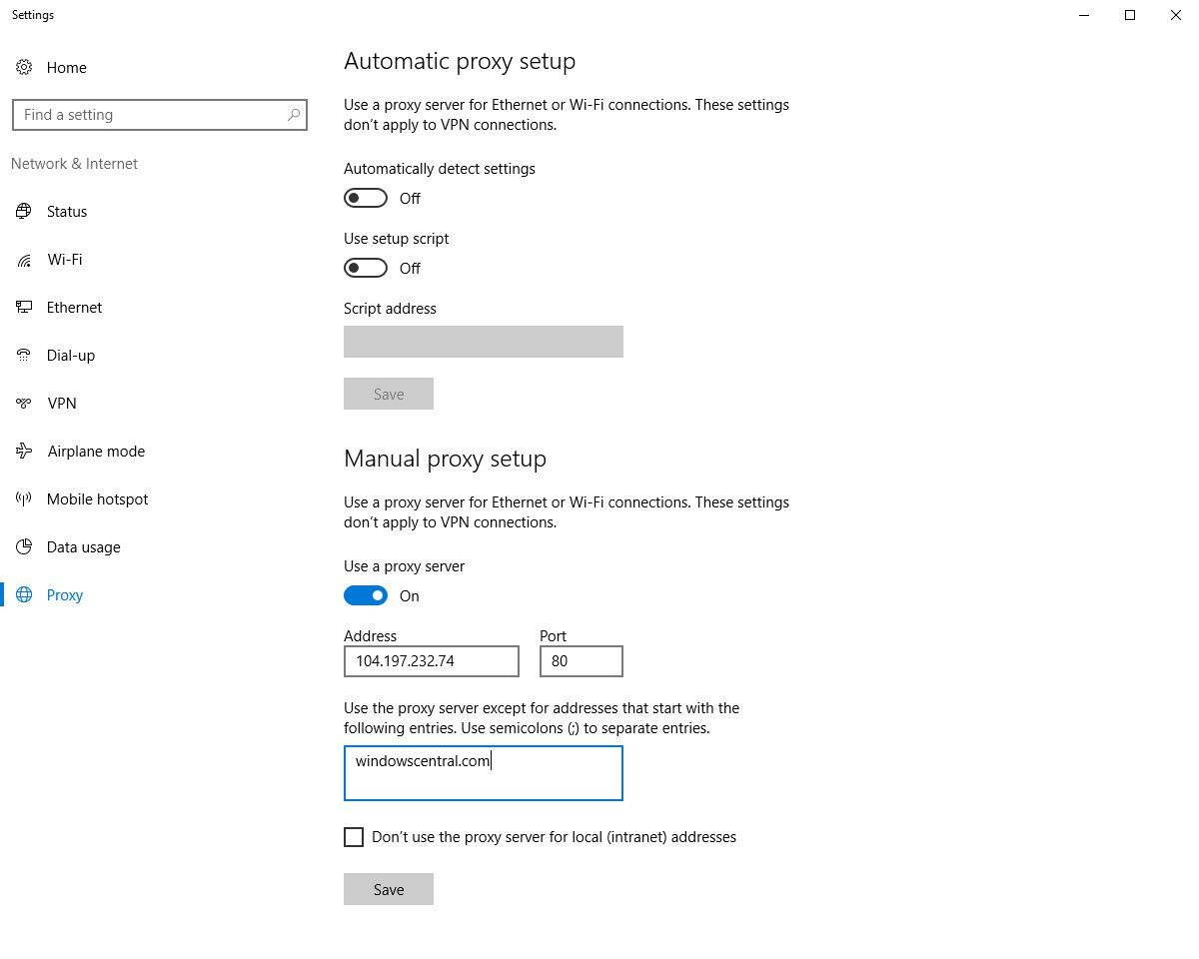Select the Status globe icon
The image size is (1199, 959).
point(24,211)
